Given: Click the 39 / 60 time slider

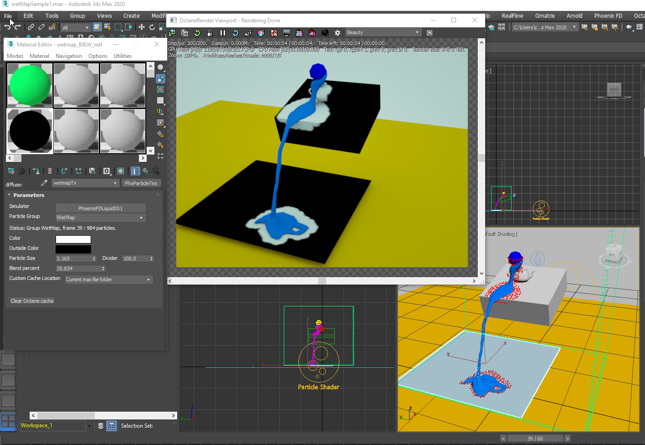Looking at the screenshot, I should pos(535,439).
